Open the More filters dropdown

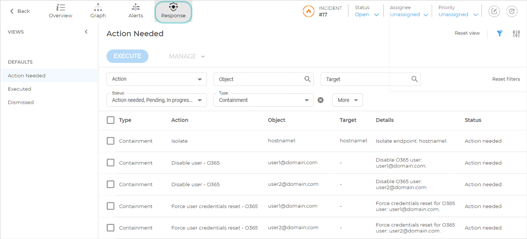click(347, 100)
